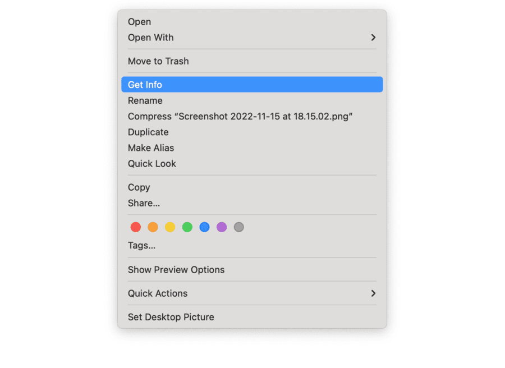Choose Open from the context menu
Viewport: 505px width, 368px height.
click(x=140, y=22)
